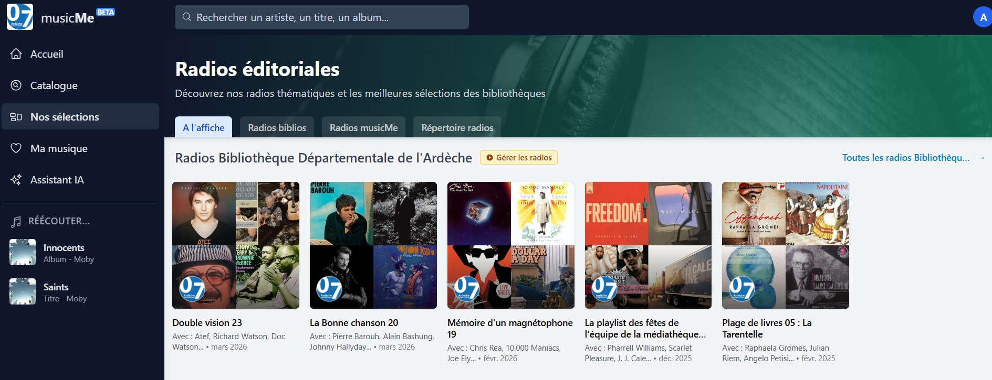Click the Double vision 23 title

pos(207,323)
